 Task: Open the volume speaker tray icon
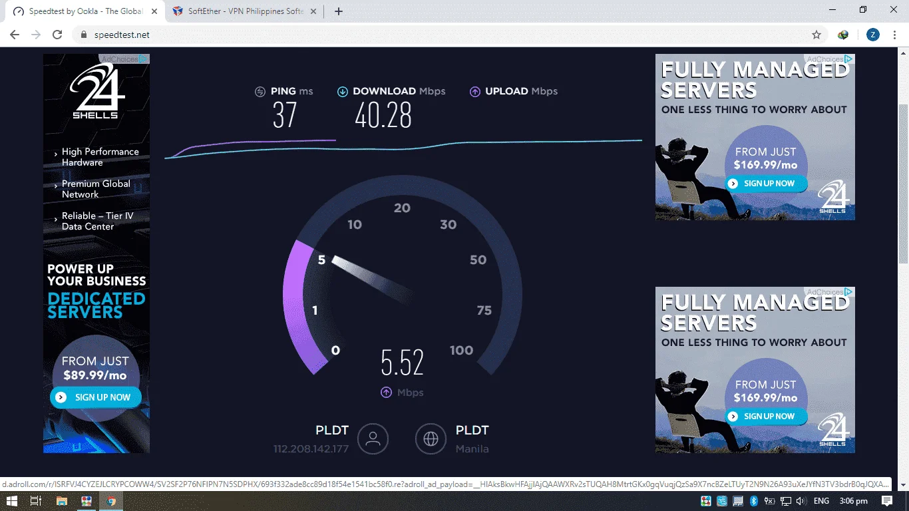pyautogui.click(x=801, y=501)
